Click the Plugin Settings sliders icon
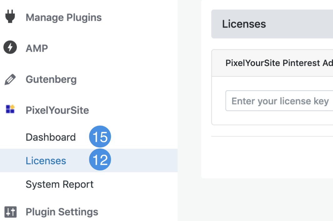Viewport: 333px width, 221px height. point(10,212)
